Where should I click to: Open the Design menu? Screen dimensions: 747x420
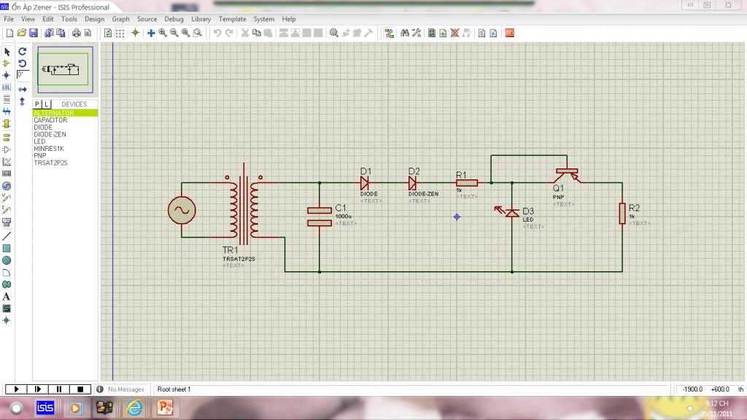pyautogui.click(x=94, y=19)
